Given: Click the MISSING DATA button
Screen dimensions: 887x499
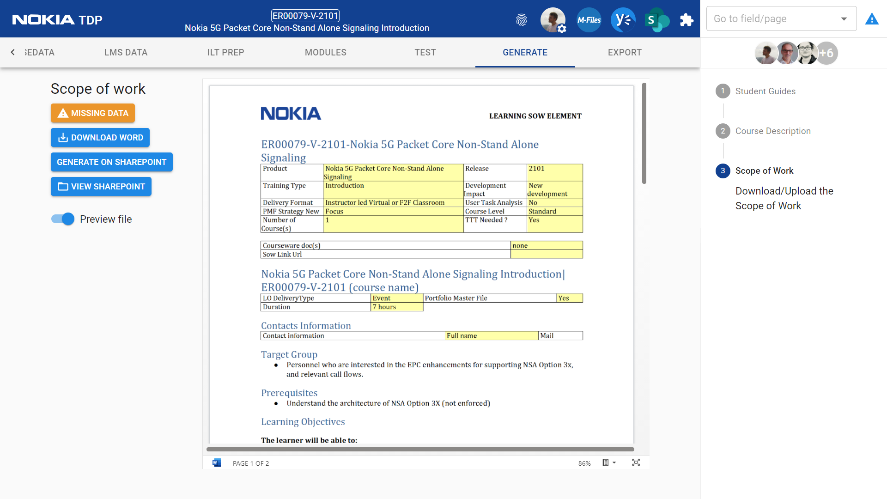Looking at the screenshot, I should pyautogui.click(x=93, y=113).
